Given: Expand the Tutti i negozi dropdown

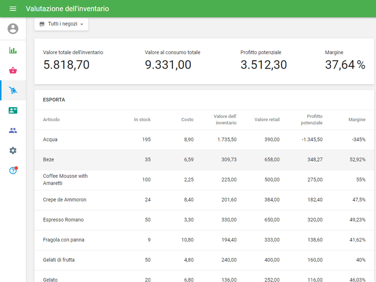Looking at the screenshot, I should click(x=61, y=24).
